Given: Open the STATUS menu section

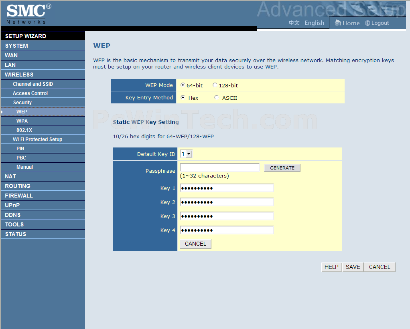Looking at the screenshot, I should coord(43,234).
